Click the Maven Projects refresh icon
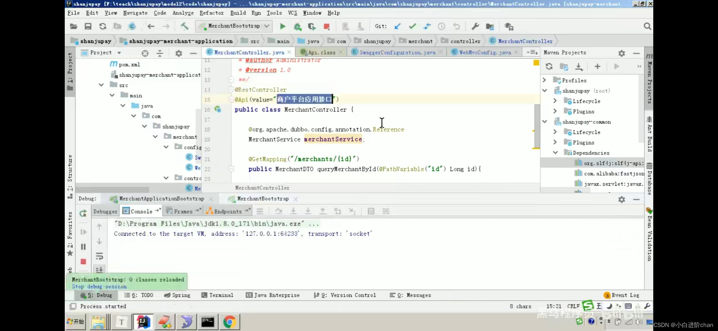 pyautogui.click(x=549, y=66)
